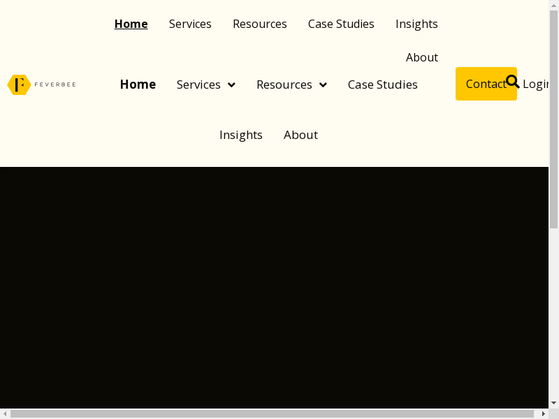The width and height of the screenshot is (559, 419).
Task: Open the Login link
Action: [x=535, y=84]
